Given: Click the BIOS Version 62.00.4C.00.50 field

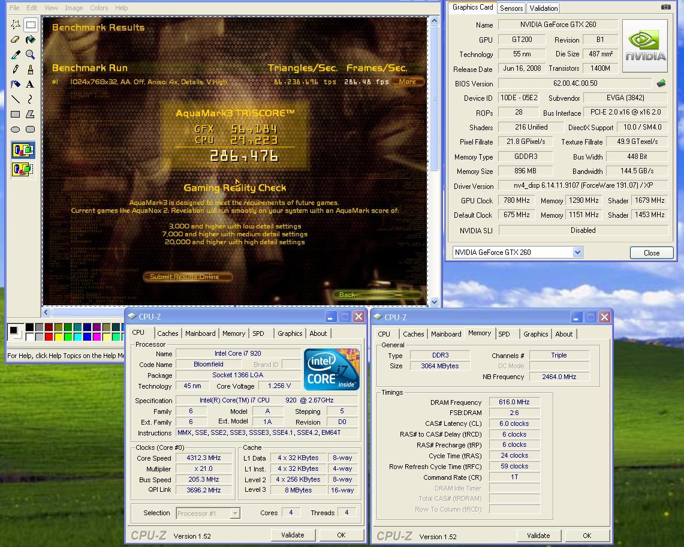Looking at the screenshot, I should tap(575, 83).
